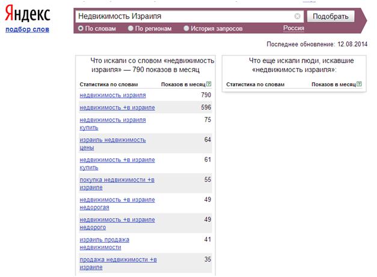
Task: Open the 'недвижимость +в израиле' link with 596 impressions
Action: click(x=117, y=107)
